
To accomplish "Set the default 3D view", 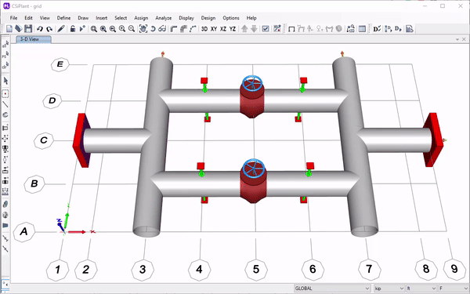I will click(204, 29).
